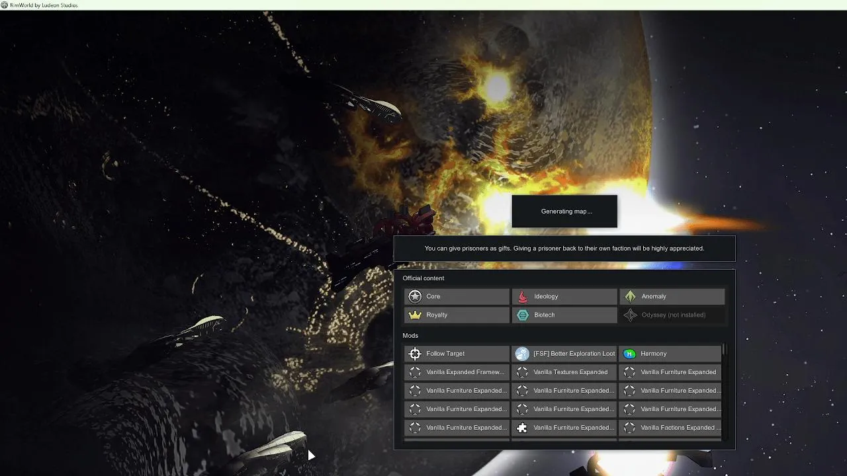Image resolution: width=847 pixels, height=476 pixels.
Task: Click the greyed-out Odyssey icon
Action: (630, 315)
